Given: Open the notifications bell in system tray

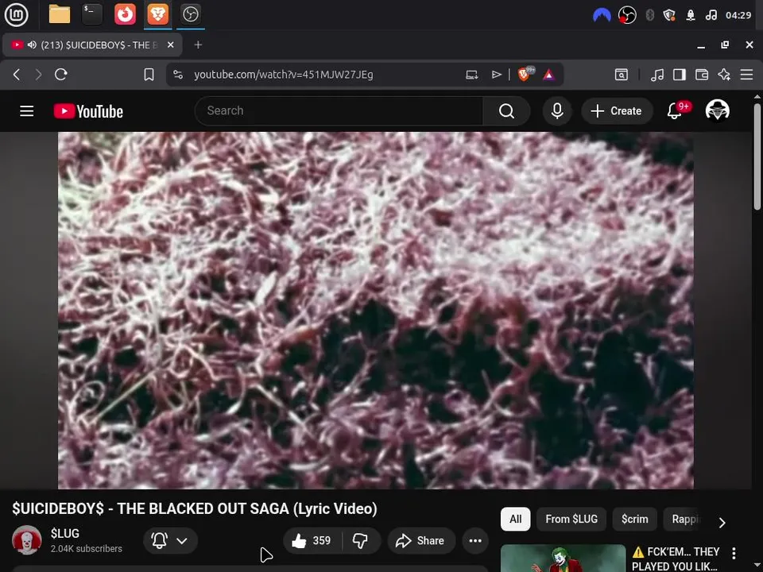Looking at the screenshot, I should tap(690, 15).
